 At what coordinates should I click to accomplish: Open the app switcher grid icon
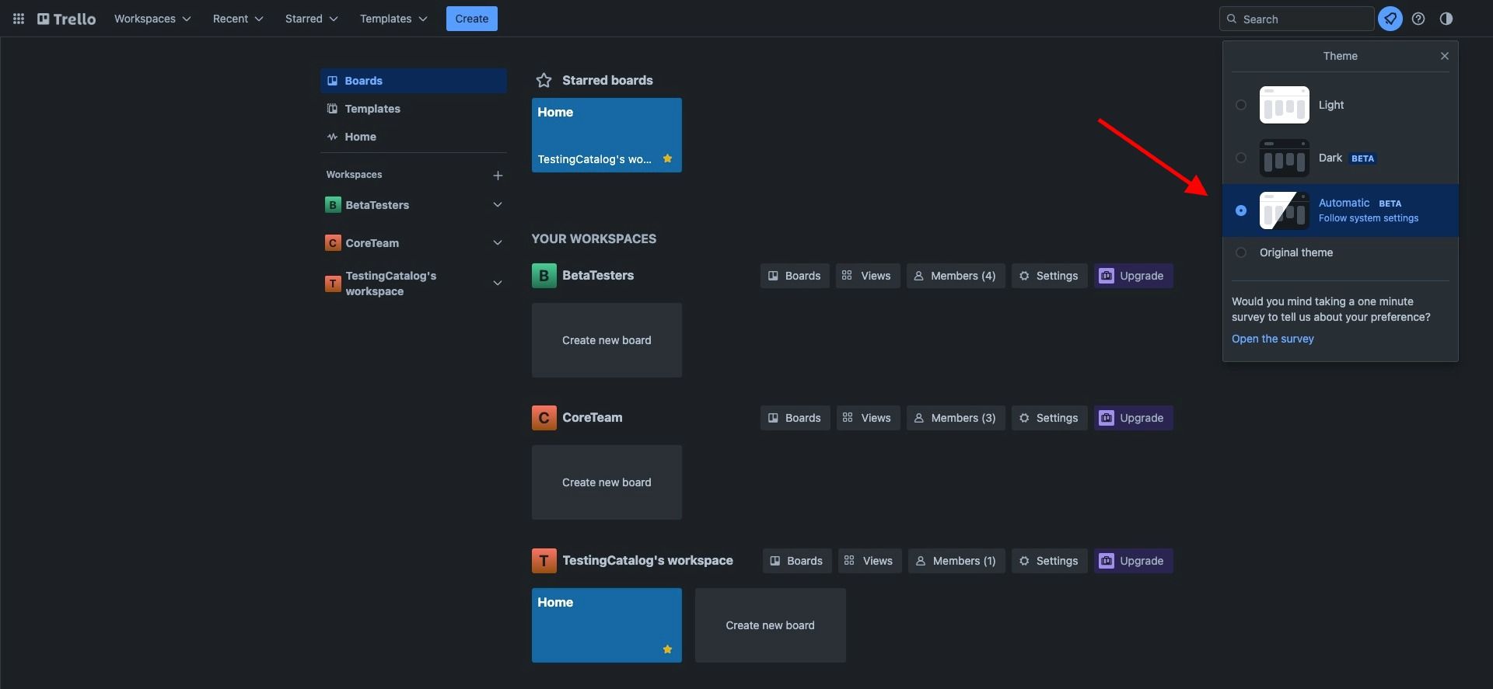(19, 19)
